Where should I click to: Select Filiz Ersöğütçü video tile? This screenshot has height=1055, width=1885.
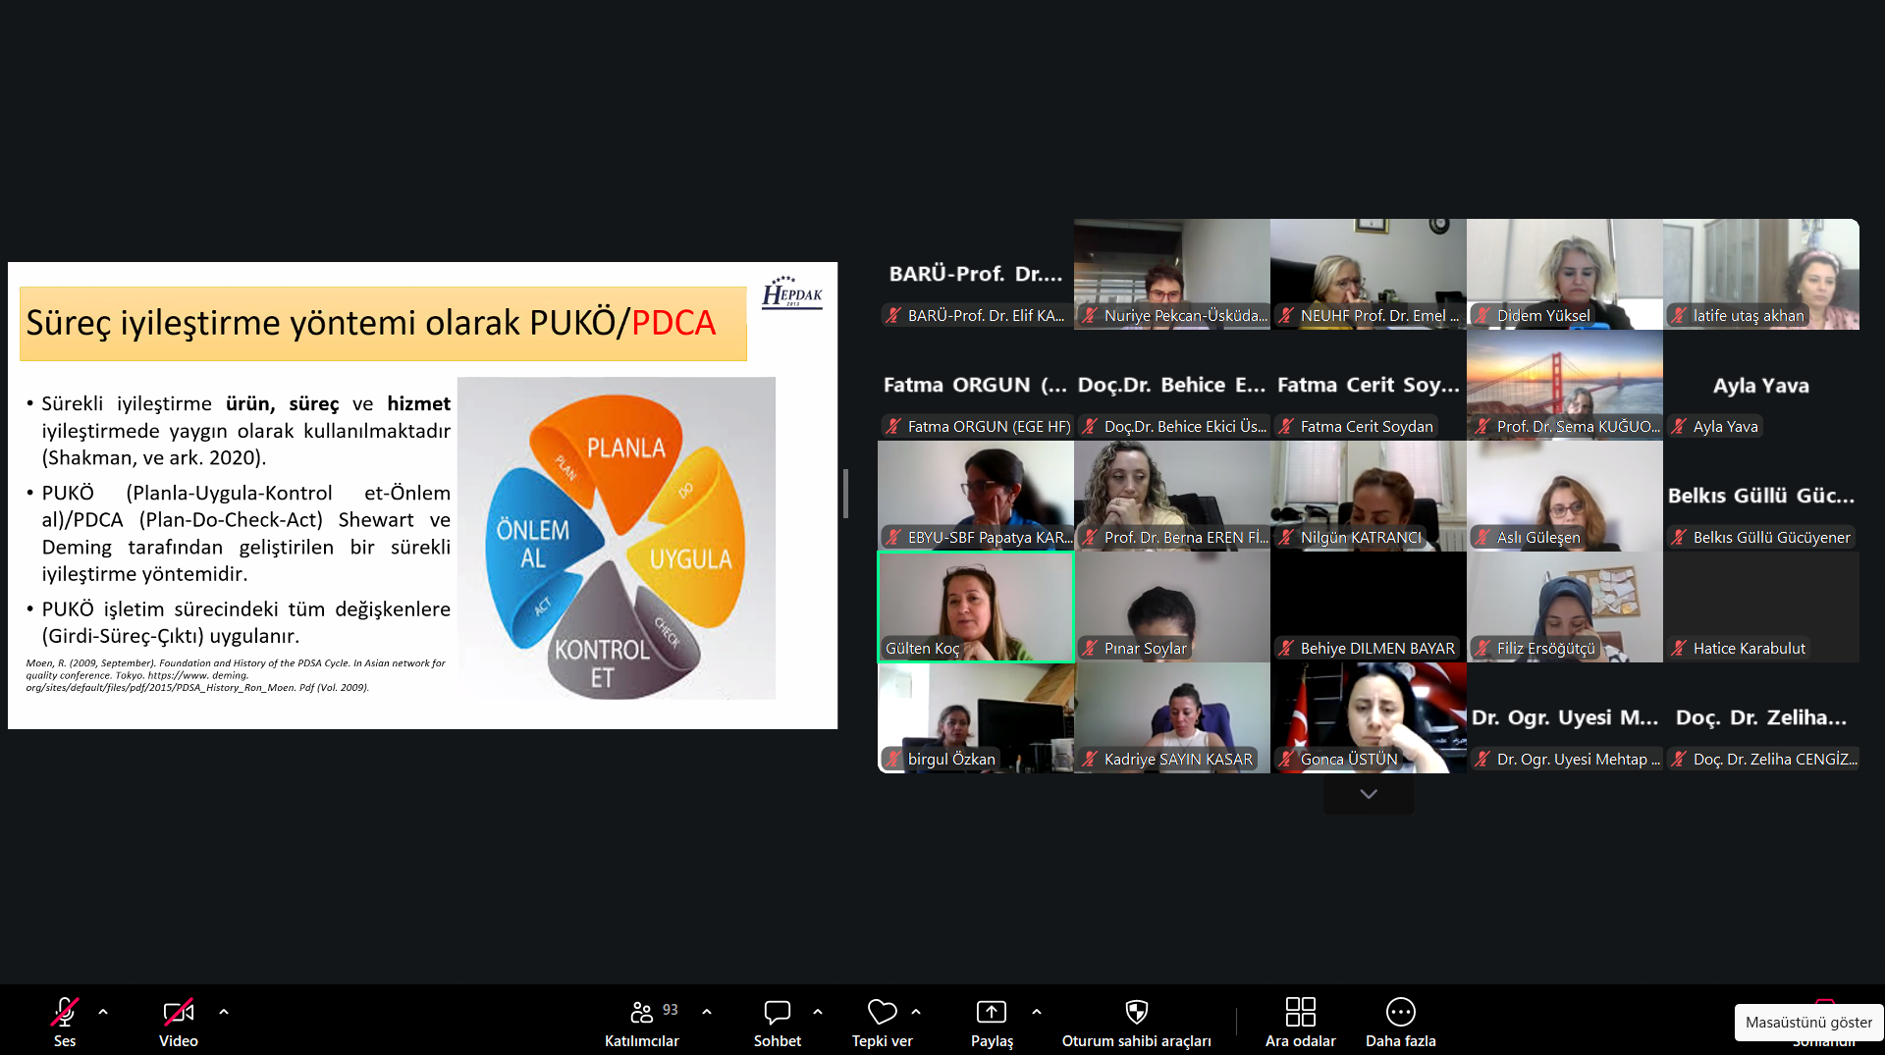1565,607
